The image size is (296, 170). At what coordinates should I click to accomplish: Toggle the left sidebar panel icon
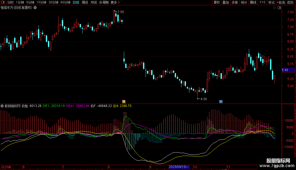click(3, 2)
